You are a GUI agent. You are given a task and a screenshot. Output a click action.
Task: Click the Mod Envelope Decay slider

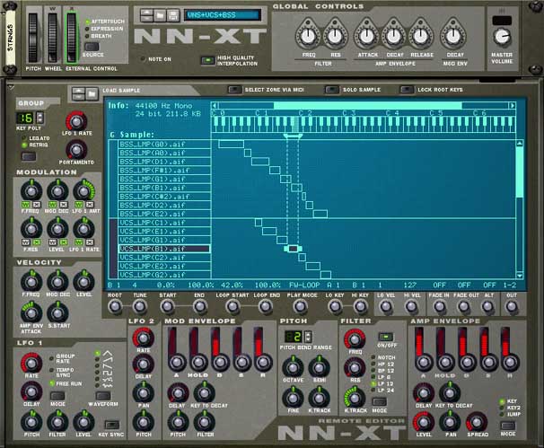217,348
